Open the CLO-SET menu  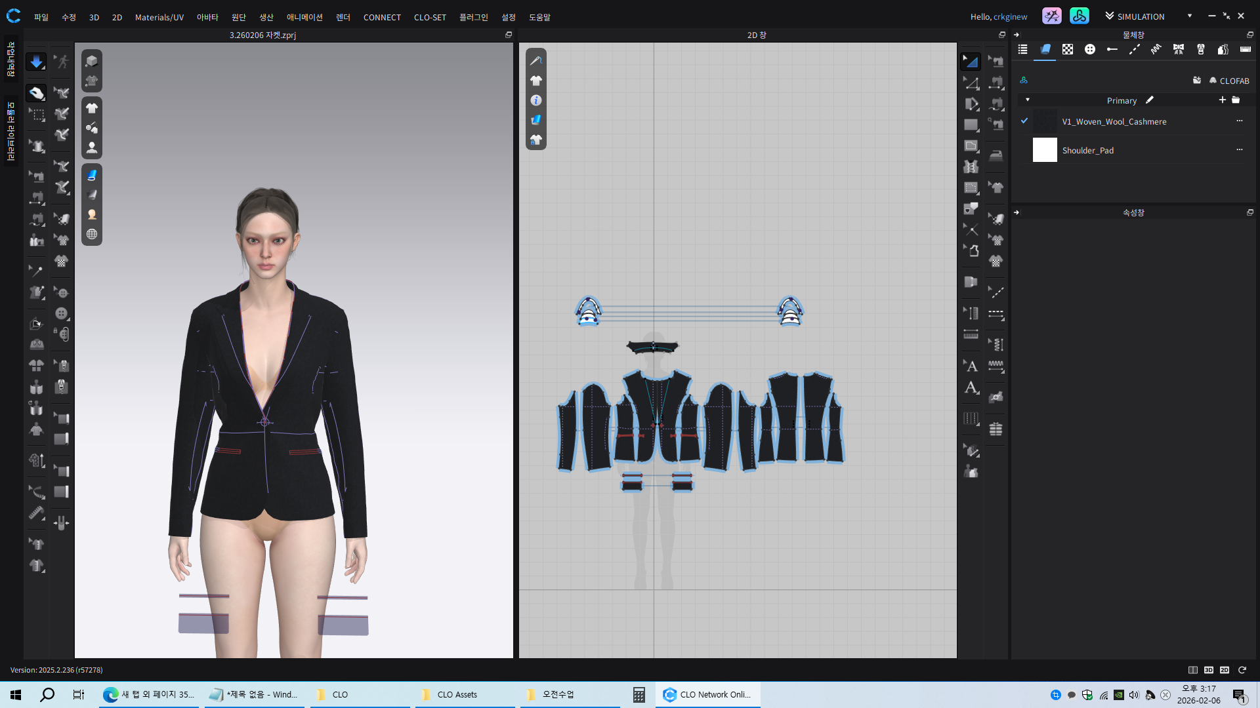(429, 17)
